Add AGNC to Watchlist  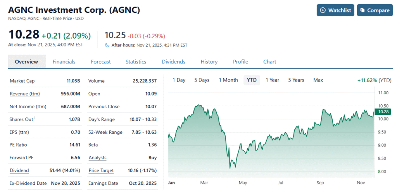pos(335,10)
